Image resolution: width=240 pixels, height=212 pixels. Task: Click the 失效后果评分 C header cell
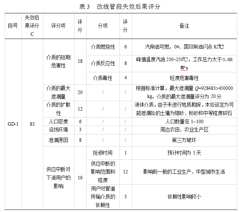tap(32, 26)
